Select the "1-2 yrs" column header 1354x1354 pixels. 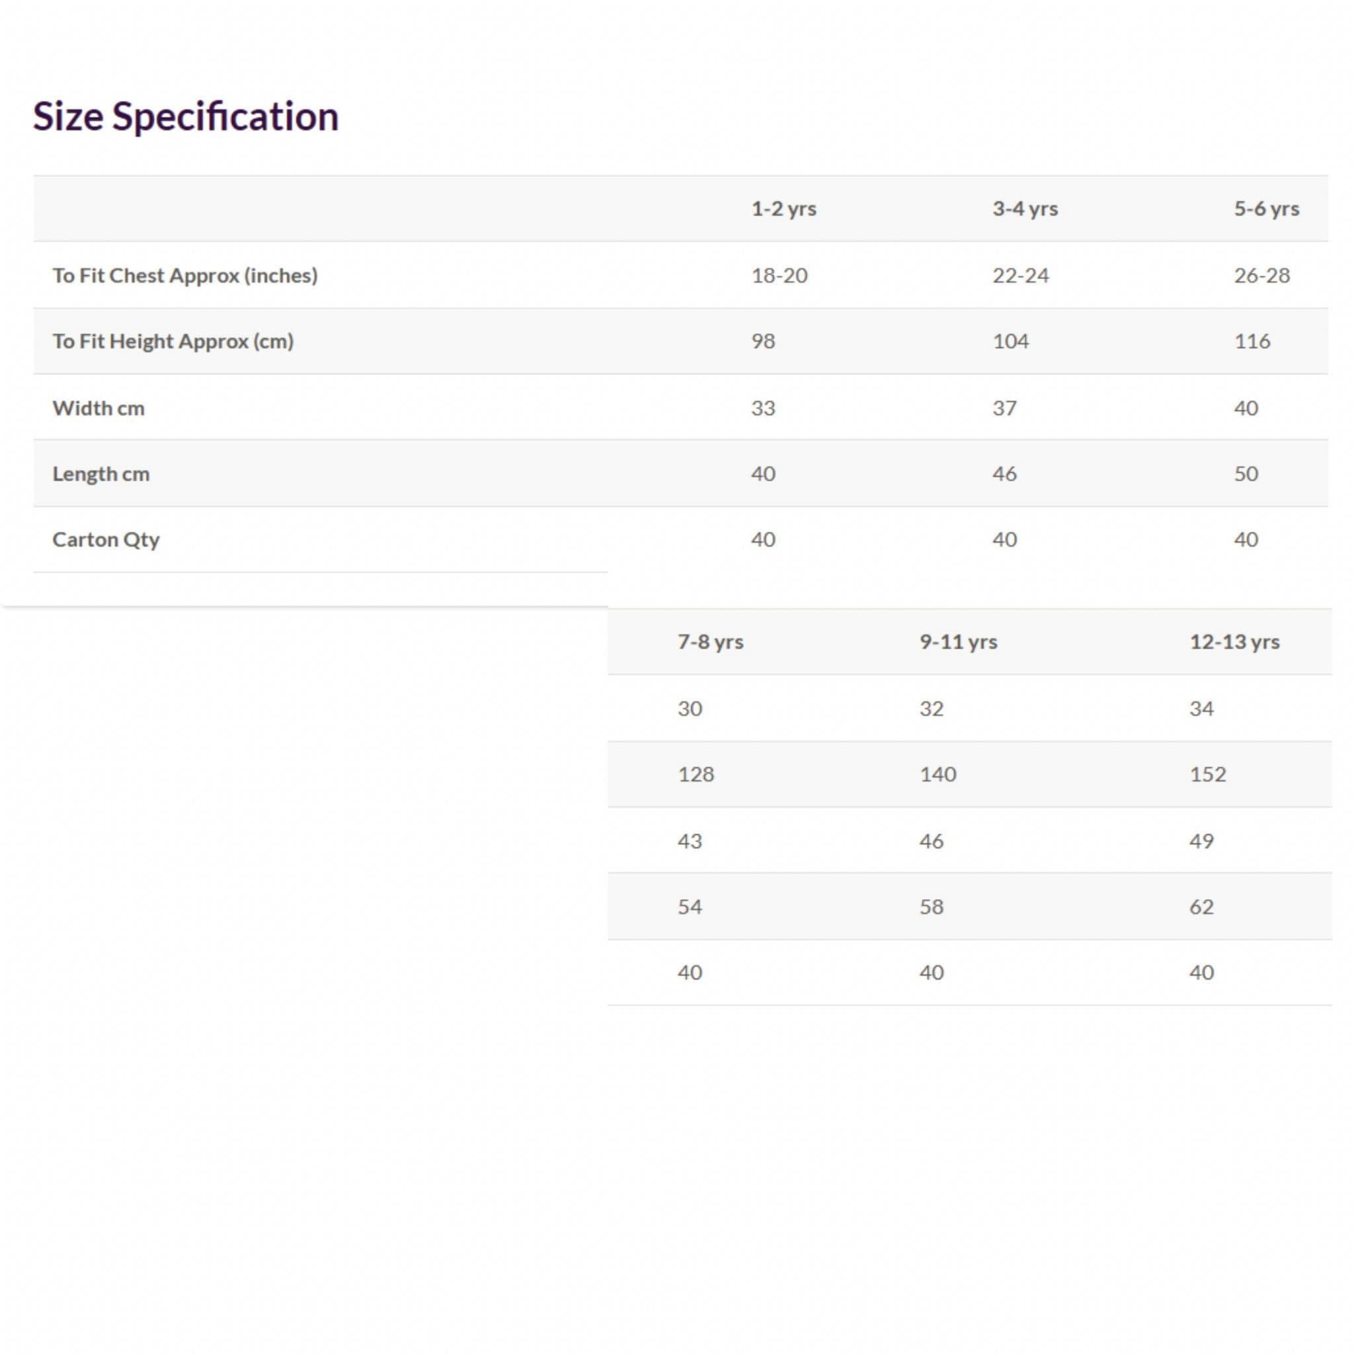pyautogui.click(x=783, y=209)
